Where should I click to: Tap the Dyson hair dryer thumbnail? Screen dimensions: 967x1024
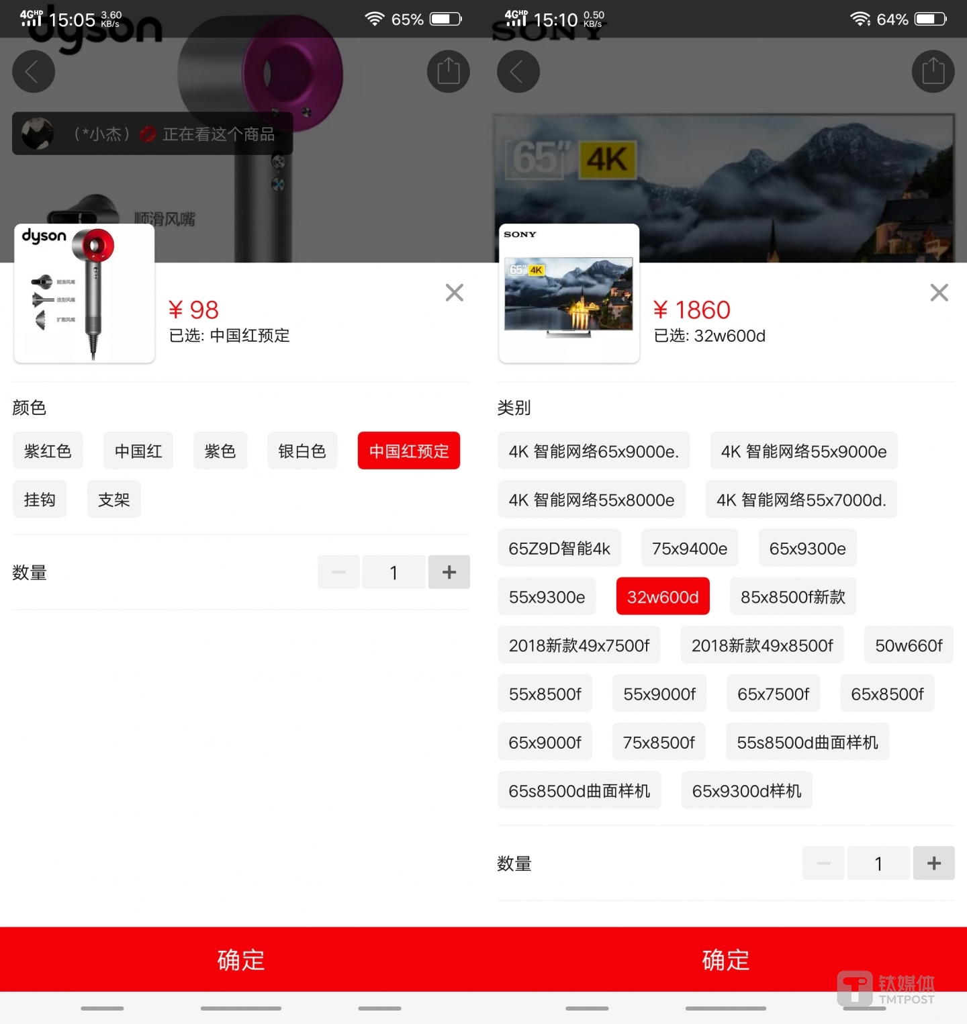(83, 293)
